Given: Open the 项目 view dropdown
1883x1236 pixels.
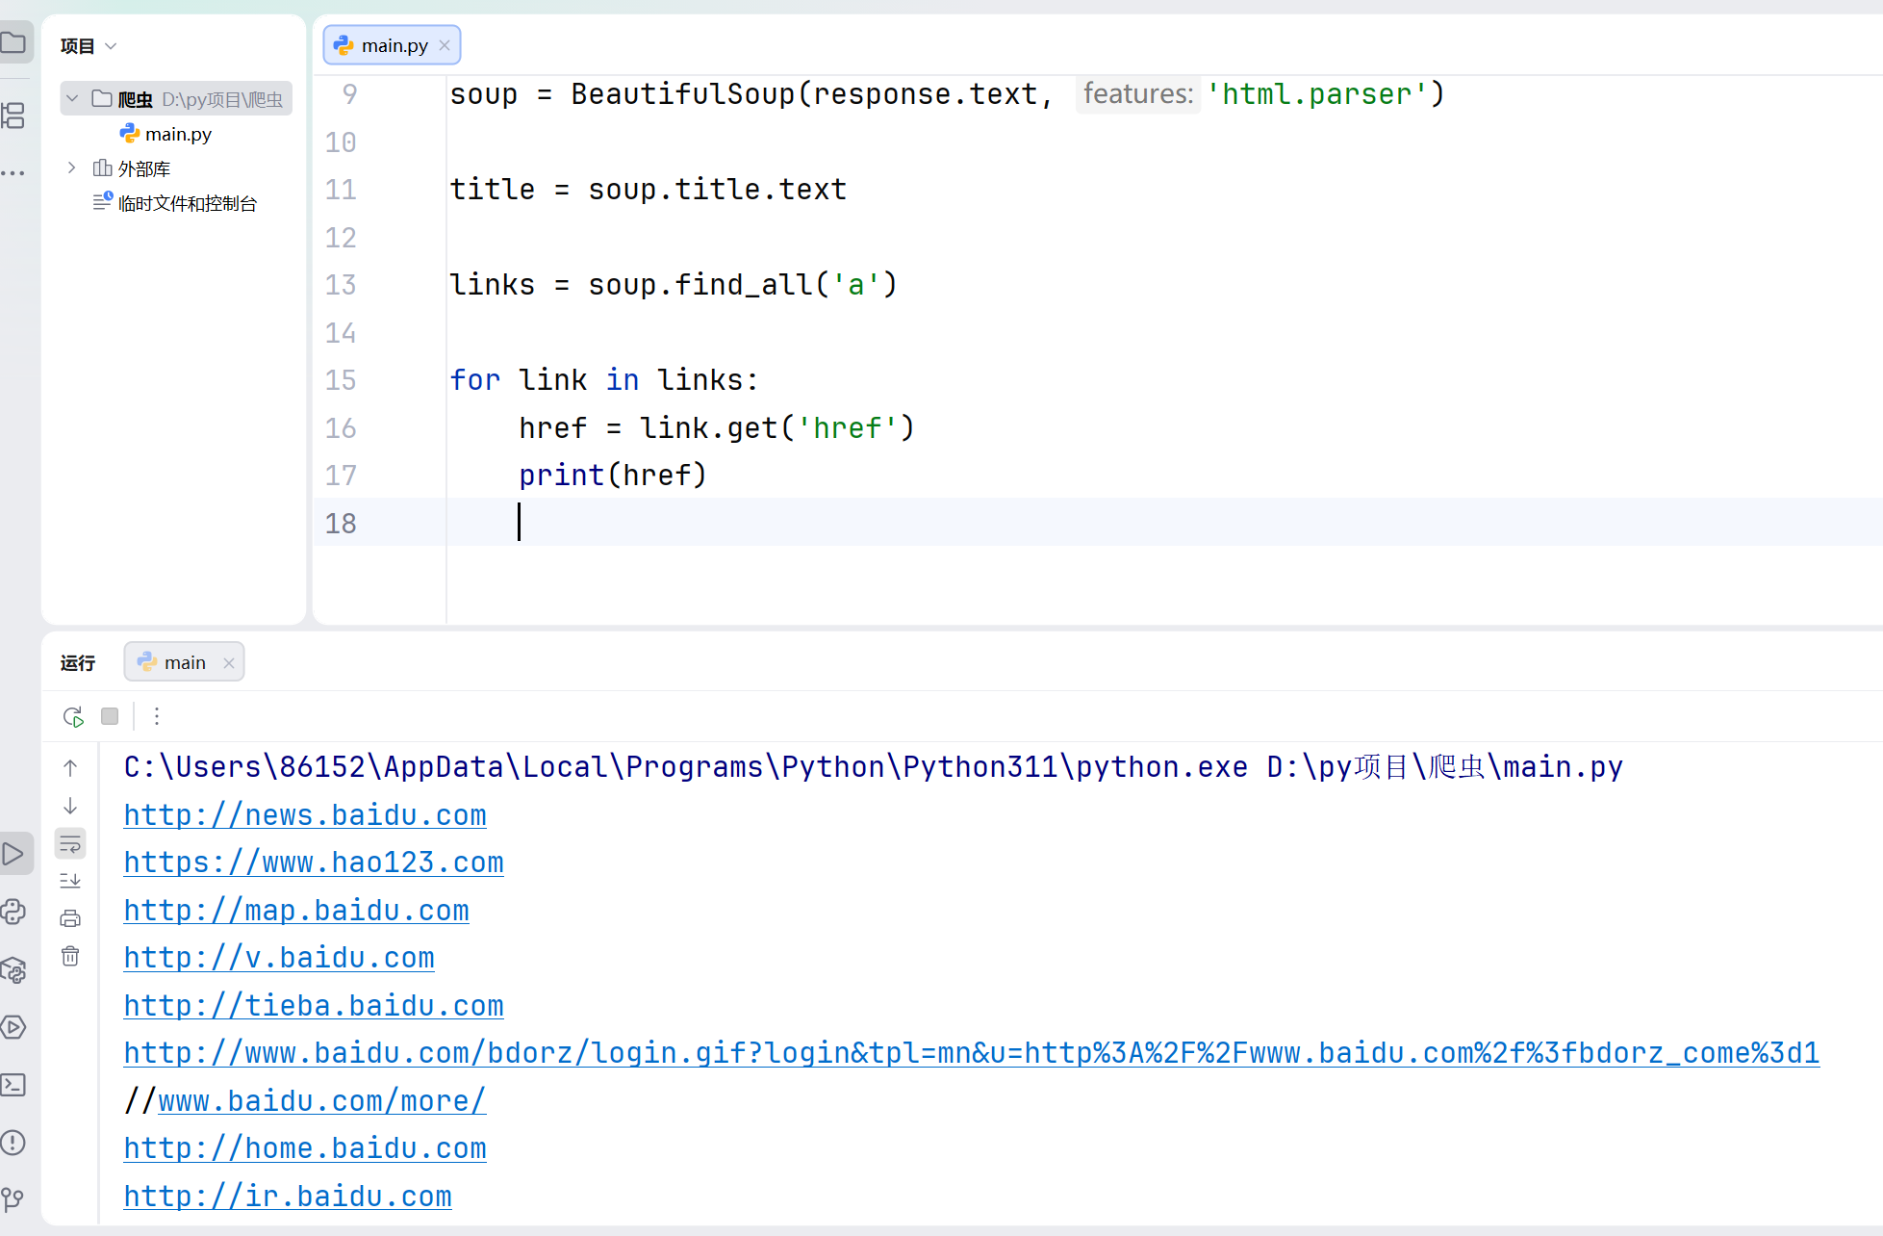Looking at the screenshot, I should [89, 46].
